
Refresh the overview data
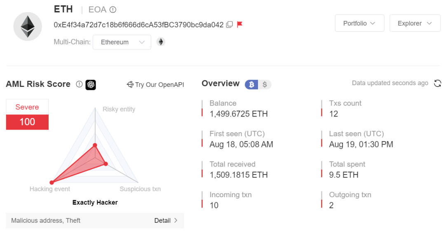point(437,83)
